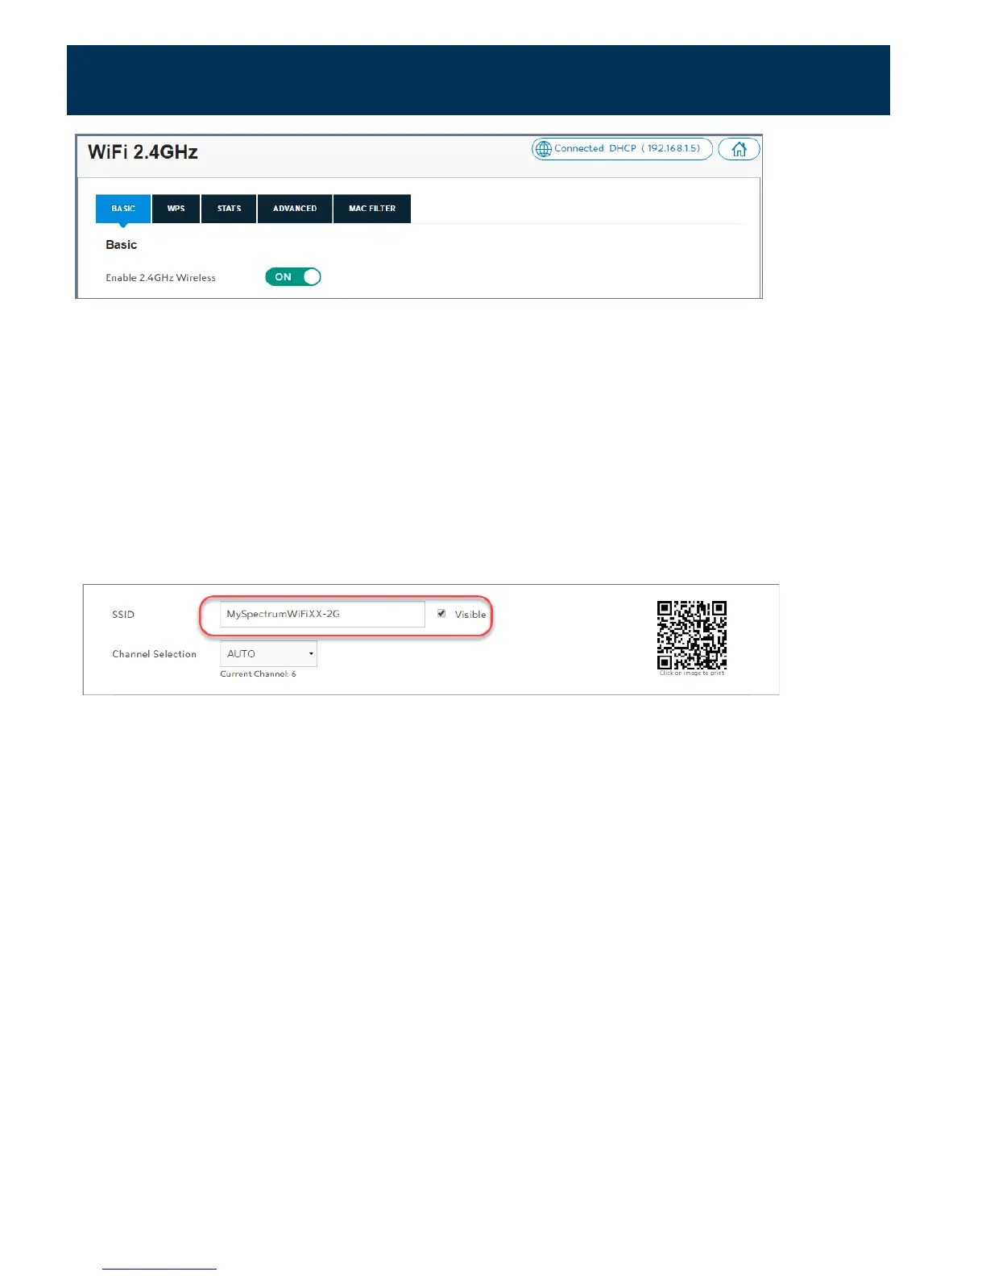
Task: Open the Channel Selection AUTO dropdown
Action: click(269, 654)
